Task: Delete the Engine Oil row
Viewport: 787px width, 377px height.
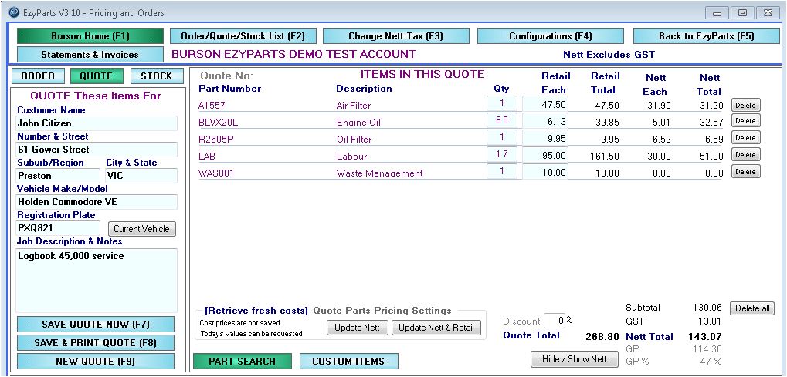Action: [746, 121]
